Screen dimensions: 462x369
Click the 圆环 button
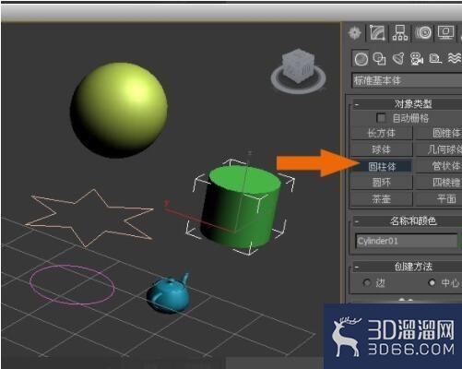pos(381,183)
